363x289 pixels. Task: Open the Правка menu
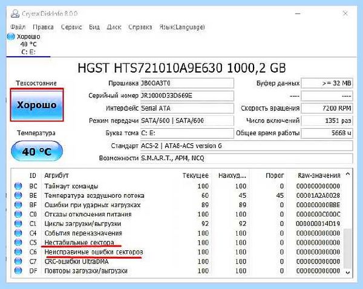(x=43, y=27)
